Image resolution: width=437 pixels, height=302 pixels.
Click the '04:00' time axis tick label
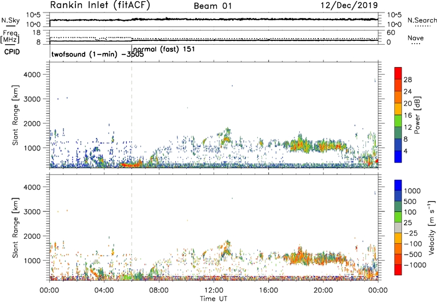pyautogui.click(x=104, y=291)
